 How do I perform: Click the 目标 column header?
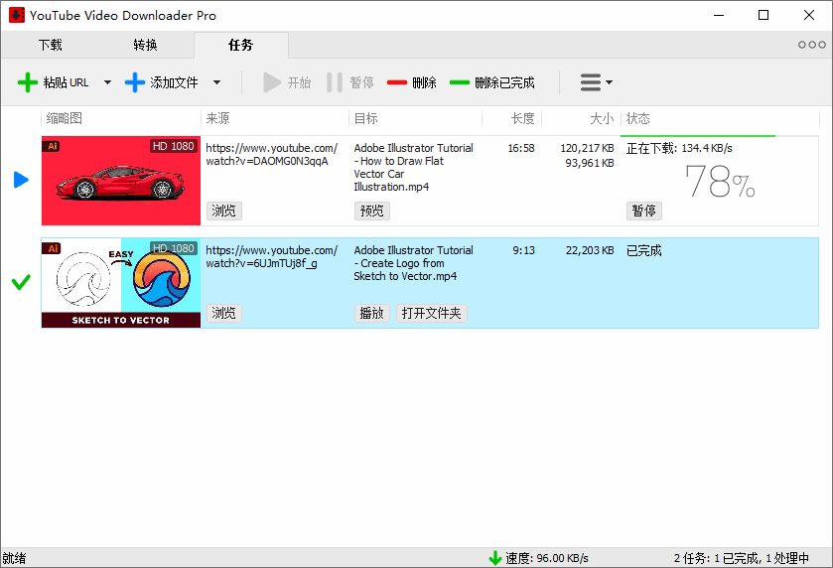[366, 118]
